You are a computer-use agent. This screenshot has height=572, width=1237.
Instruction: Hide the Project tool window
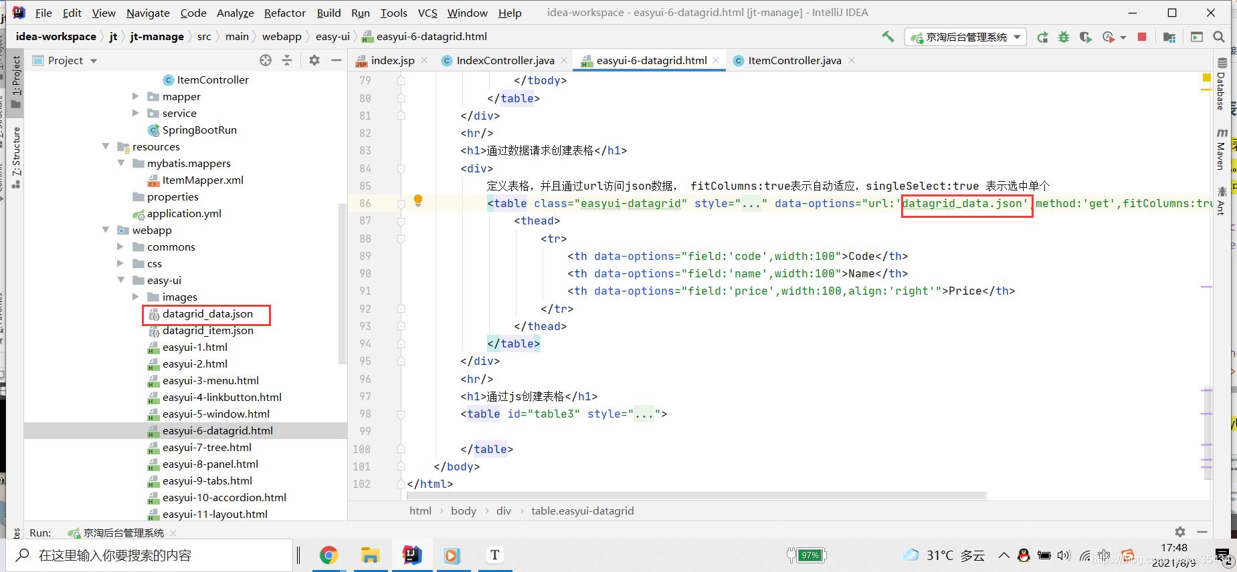pos(337,60)
